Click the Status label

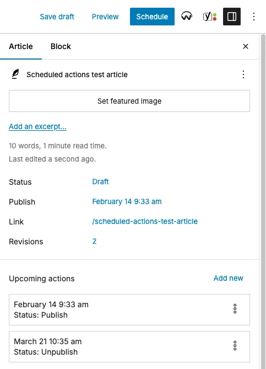coord(20,182)
